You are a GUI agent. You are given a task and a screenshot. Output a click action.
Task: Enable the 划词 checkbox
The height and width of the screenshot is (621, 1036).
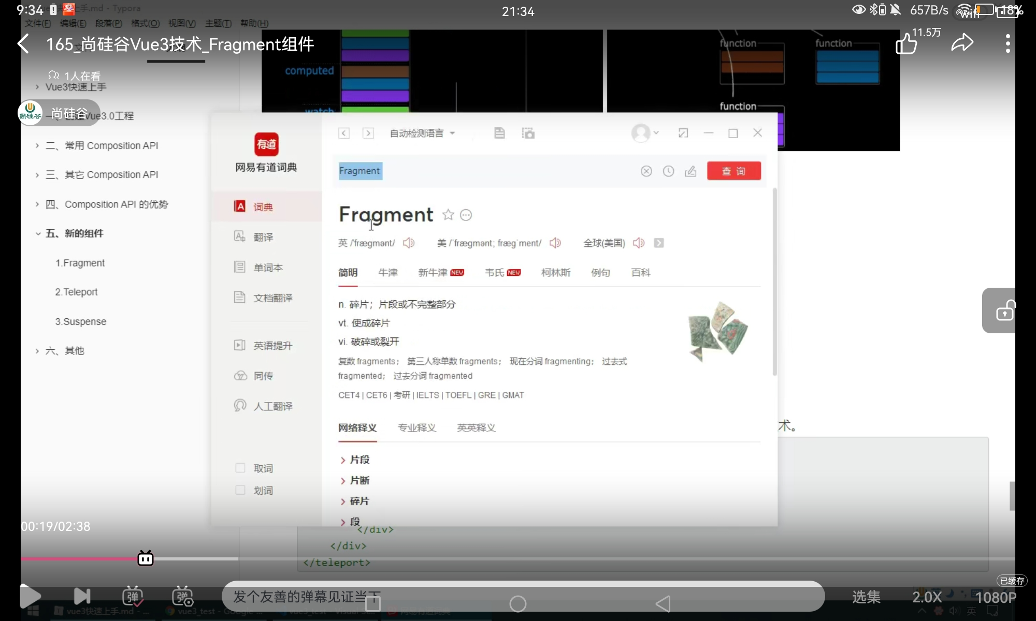point(240,490)
